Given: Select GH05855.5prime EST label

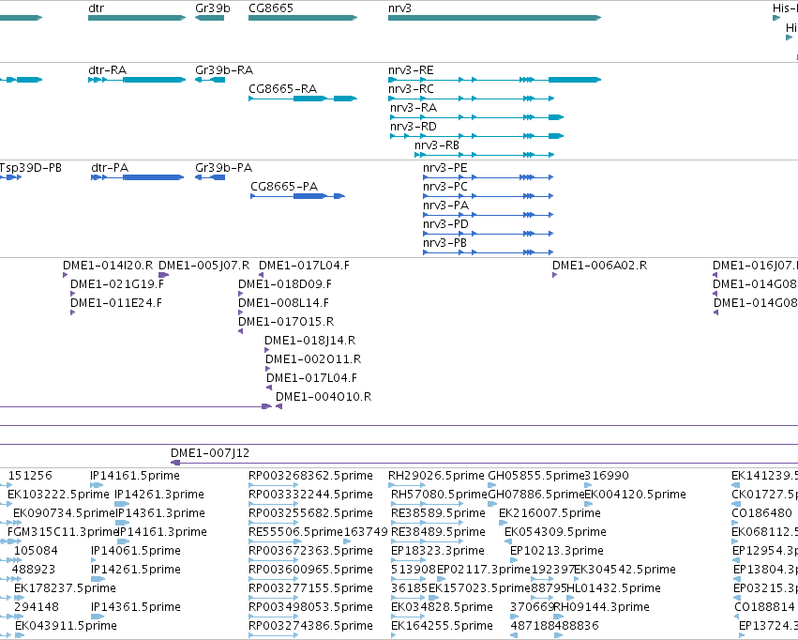Looking at the screenshot, I should 536,476.
